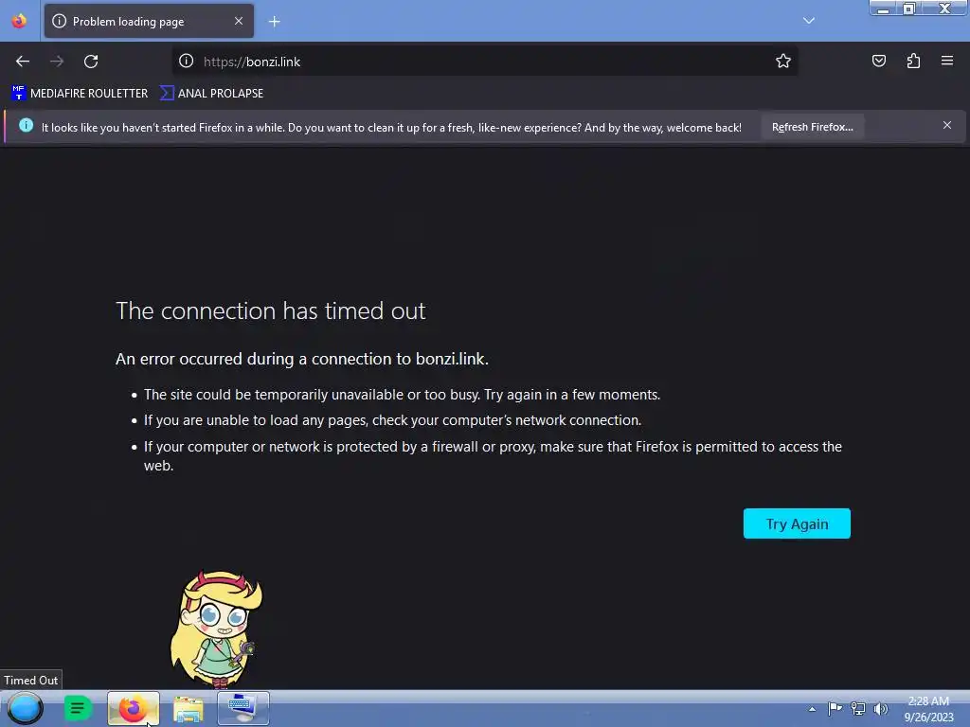Screen dimensions: 970x727
Task: Click the cartoon girl desktop assistant character
Action: (x=216, y=629)
